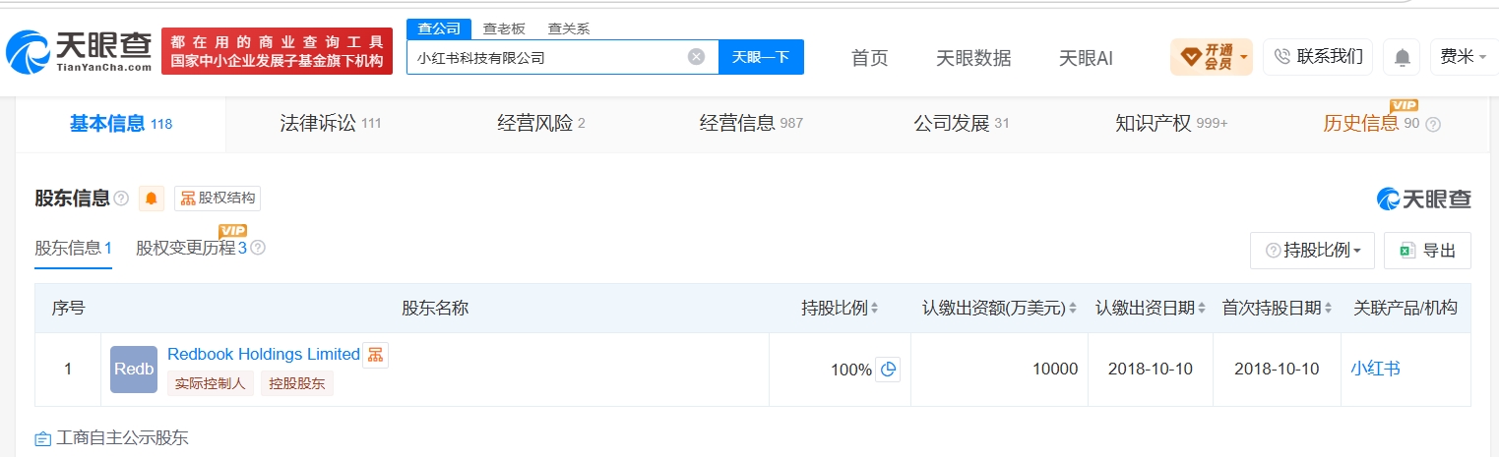Open equity structure icon next to Redbook Holdings

[x=375, y=355]
